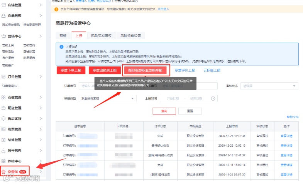Switch to the 风险买家限权 tab

point(101,36)
